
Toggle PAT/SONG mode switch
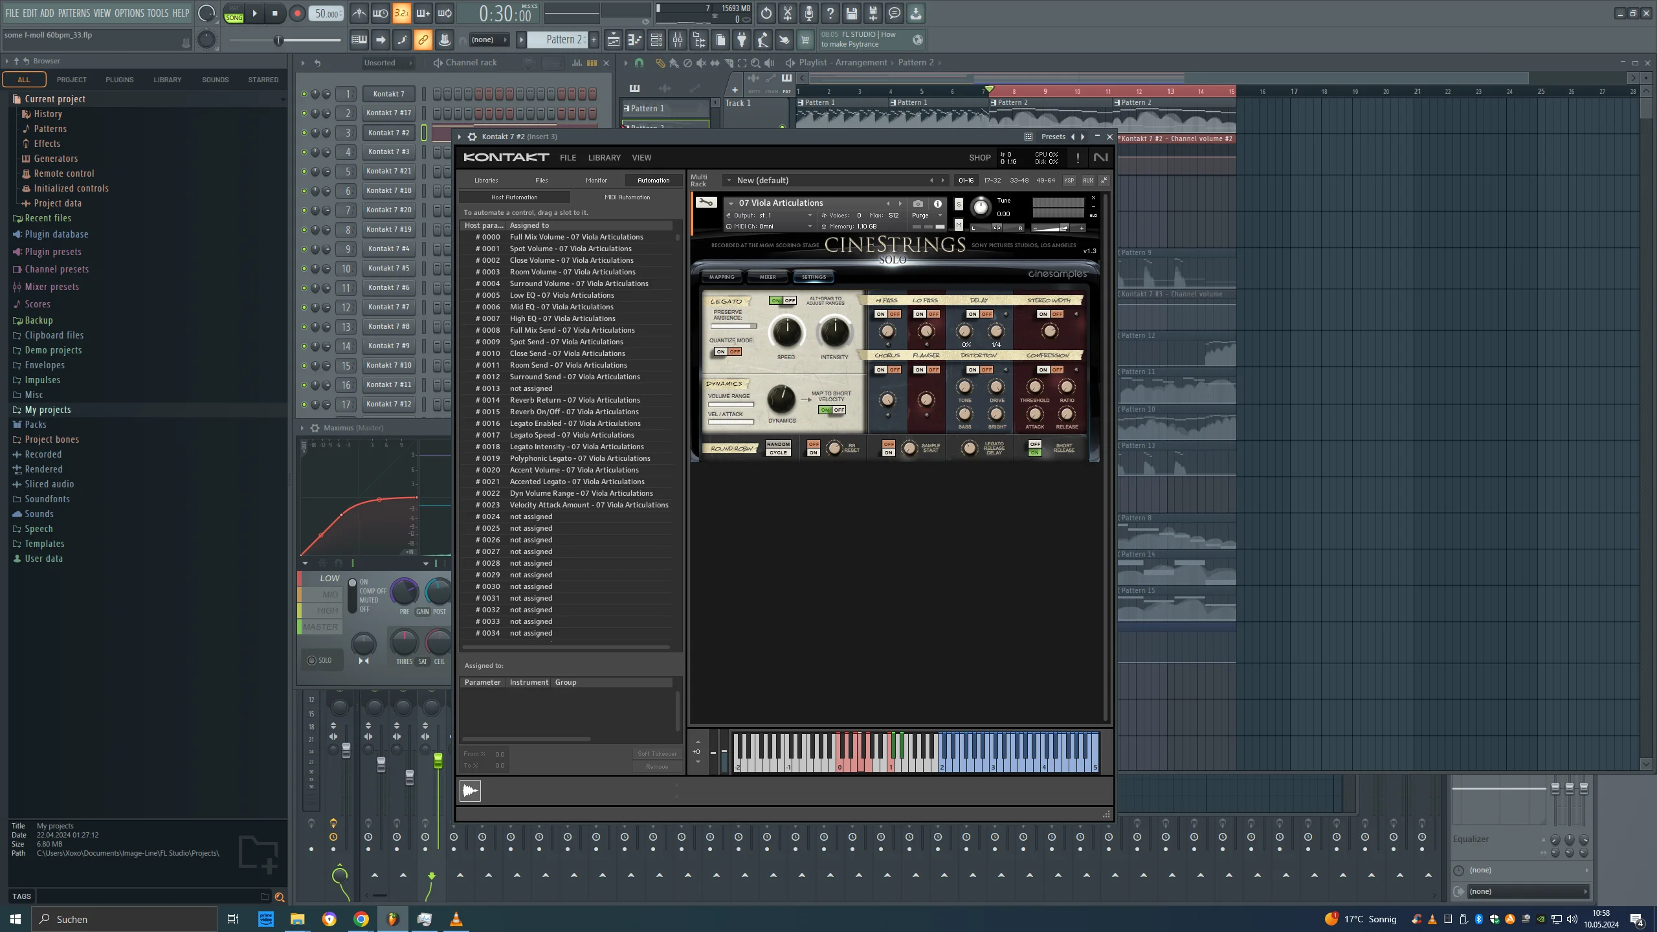(234, 14)
